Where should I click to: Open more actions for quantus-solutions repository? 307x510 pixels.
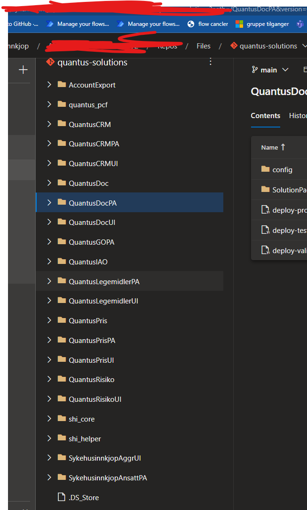210,61
